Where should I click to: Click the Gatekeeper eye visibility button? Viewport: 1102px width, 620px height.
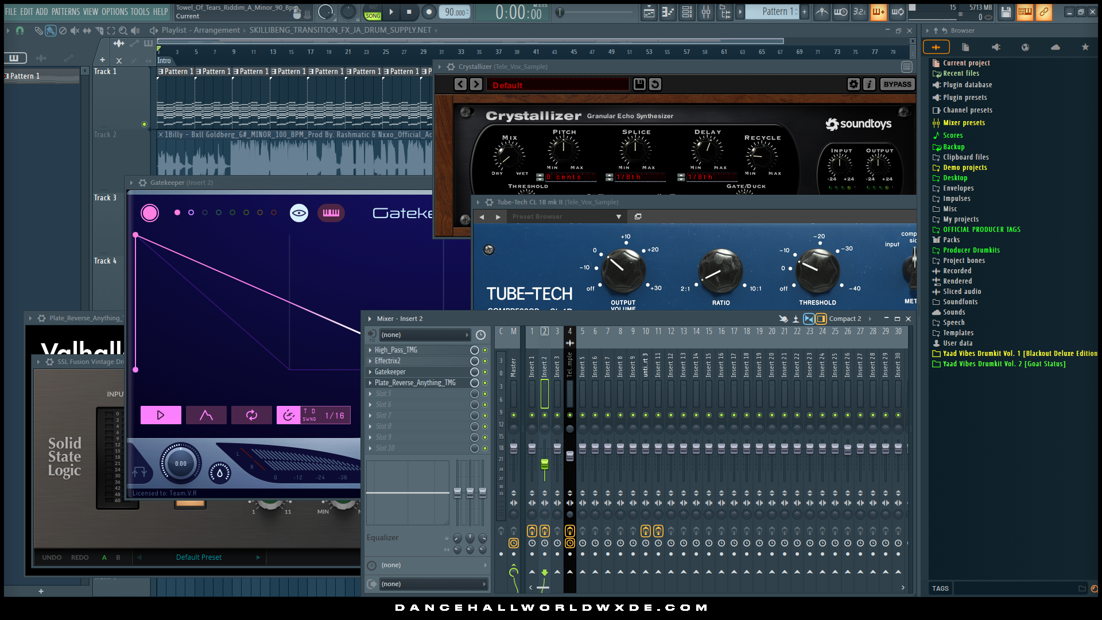(x=298, y=213)
